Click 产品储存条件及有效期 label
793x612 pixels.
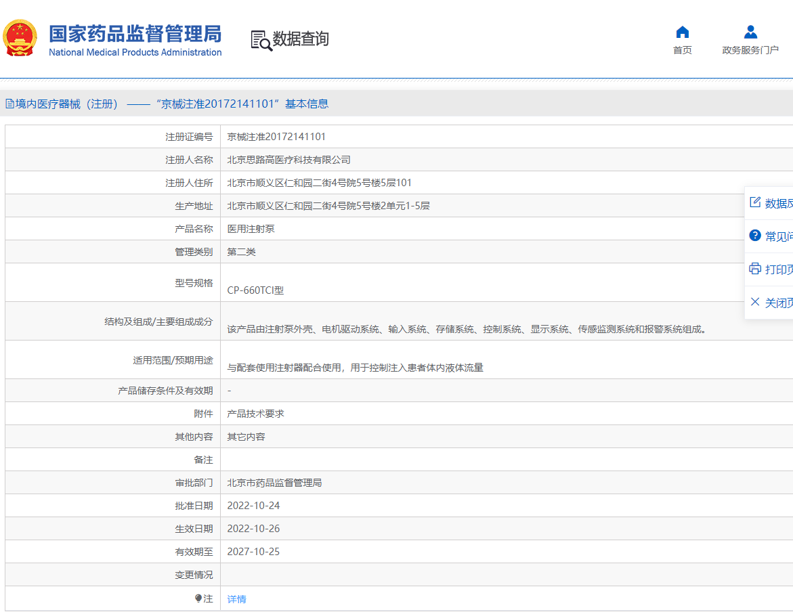[165, 391]
